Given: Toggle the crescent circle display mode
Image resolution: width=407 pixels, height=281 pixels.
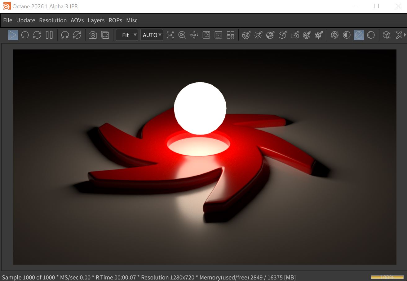Looking at the screenshot, I should (371, 35).
